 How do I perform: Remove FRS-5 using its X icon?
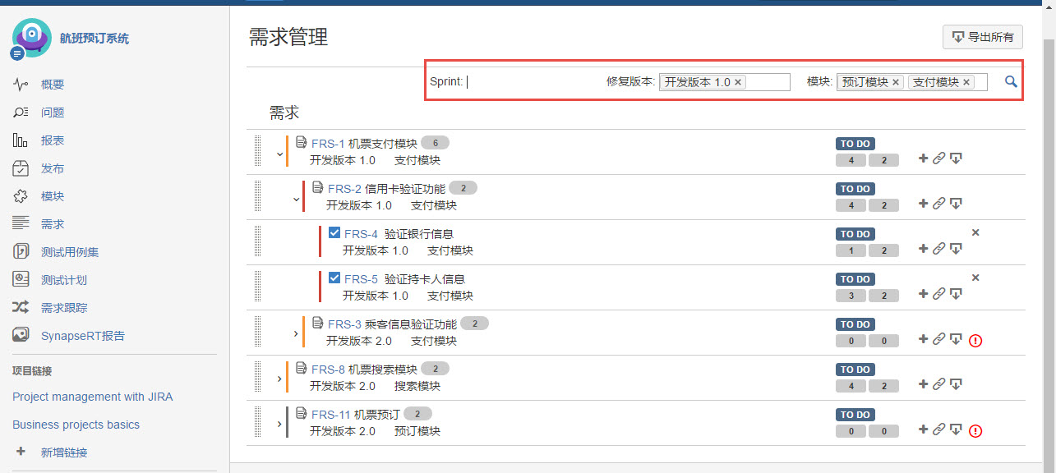click(x=975, y=278)
